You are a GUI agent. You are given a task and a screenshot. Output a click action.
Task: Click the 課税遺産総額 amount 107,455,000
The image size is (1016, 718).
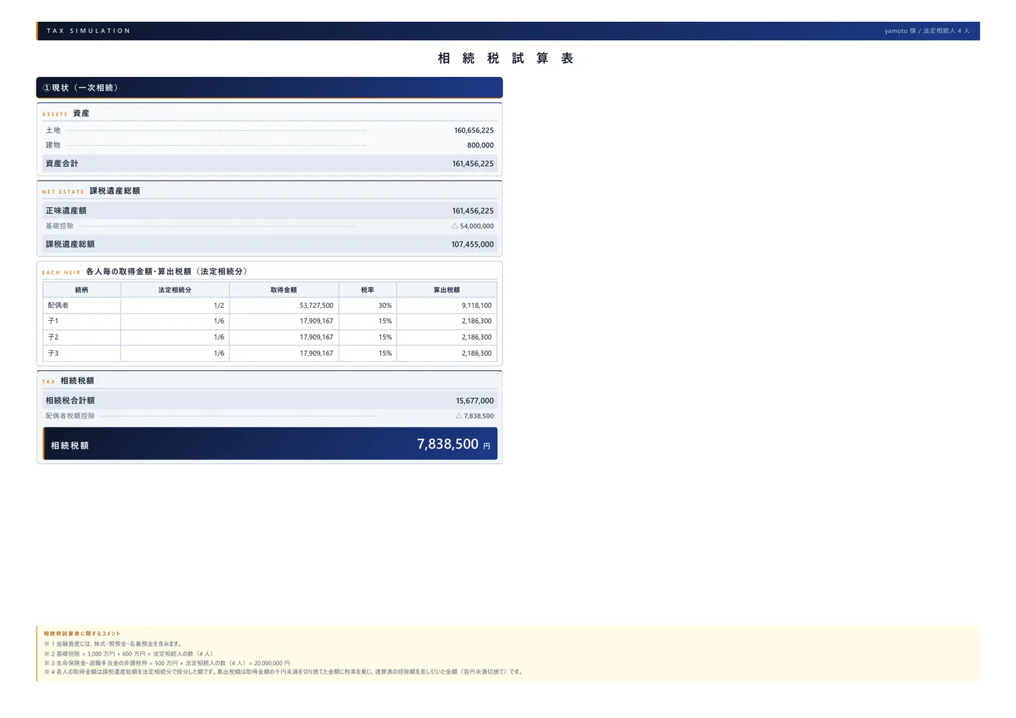pos(472,245)
